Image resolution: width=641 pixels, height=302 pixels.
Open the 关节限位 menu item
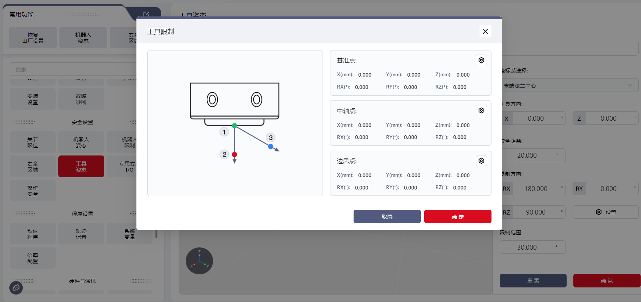click(x=33, y=142)
